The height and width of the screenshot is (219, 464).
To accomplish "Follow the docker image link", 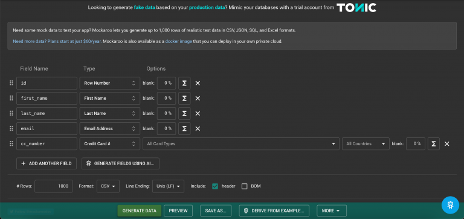I will [179, 42].
